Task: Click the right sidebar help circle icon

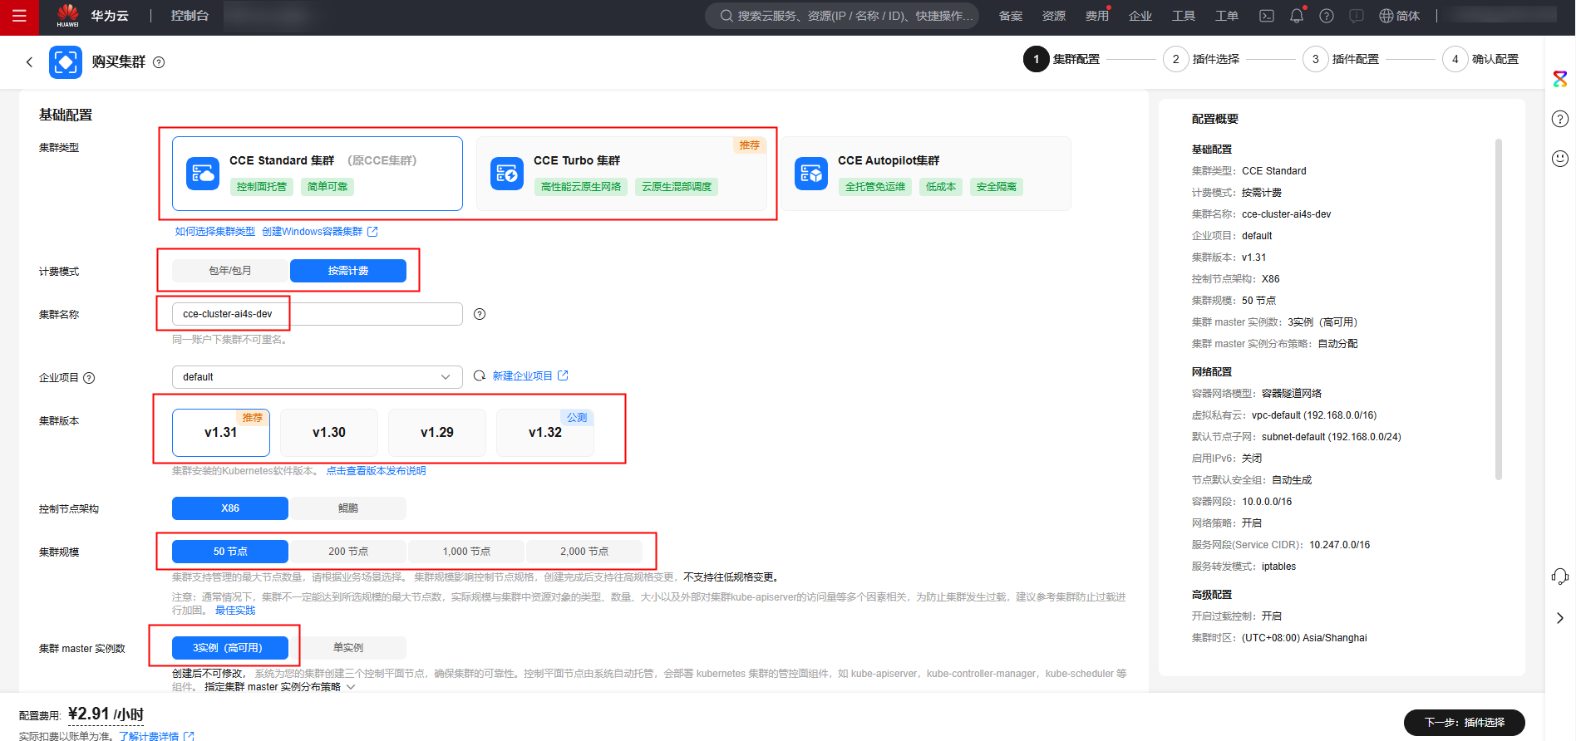Action: (1560, 119)
